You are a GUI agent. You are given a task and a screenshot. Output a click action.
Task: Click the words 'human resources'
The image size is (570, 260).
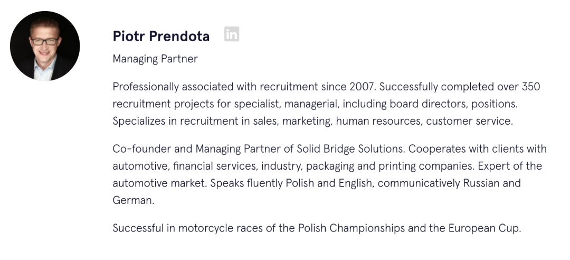[378, 121]
